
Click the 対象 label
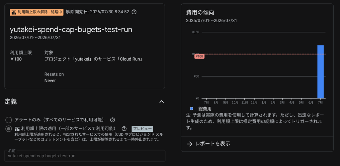click(49, 53)
